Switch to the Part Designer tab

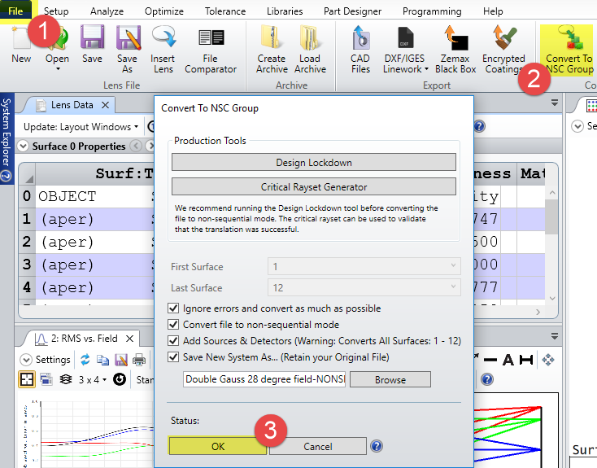[x=352, y=11]
